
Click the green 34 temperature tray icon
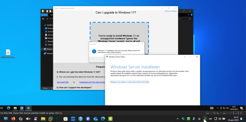pos(188,119)
